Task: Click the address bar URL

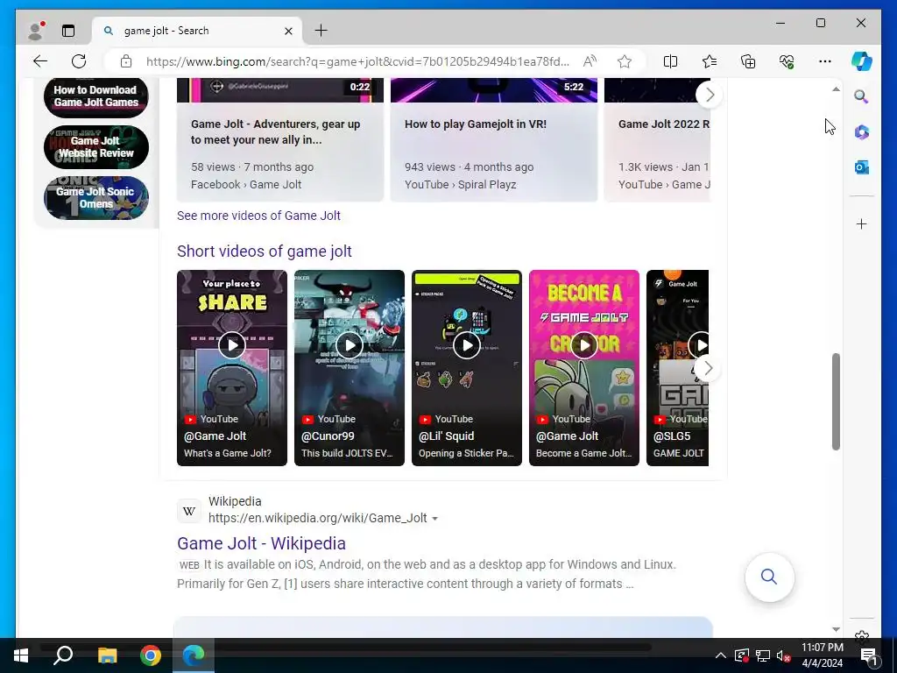Action: click(357, 61)
